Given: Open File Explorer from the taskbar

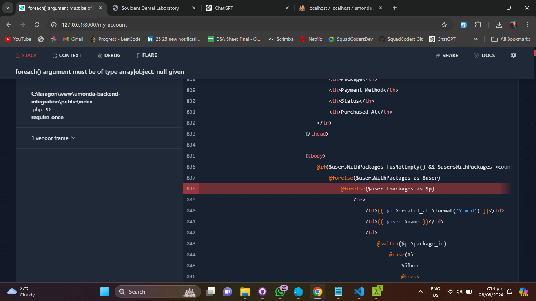Looking at the screenshot, I should pos(245,292).
